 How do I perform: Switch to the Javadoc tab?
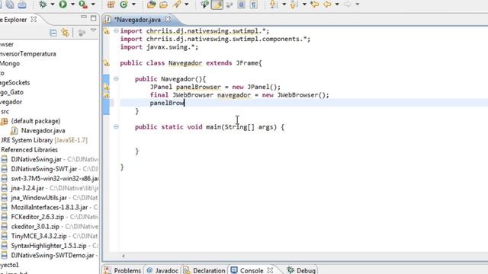click(162, 270)
